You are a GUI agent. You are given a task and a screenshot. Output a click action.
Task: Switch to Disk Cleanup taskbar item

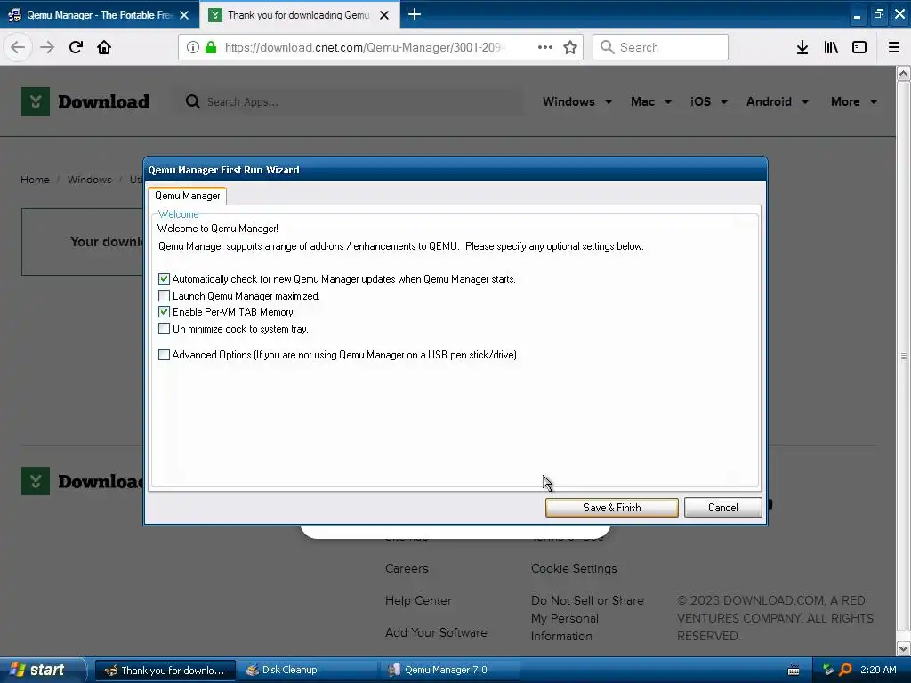click(308, 671)
